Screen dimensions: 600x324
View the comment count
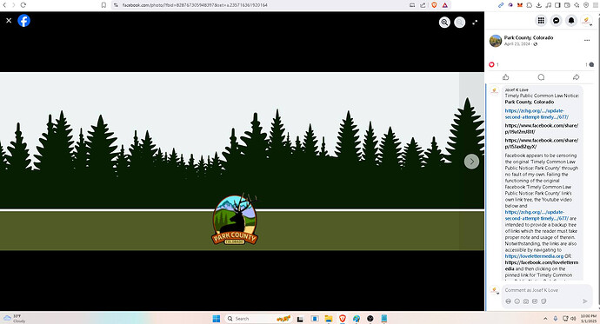click(590, 64)
